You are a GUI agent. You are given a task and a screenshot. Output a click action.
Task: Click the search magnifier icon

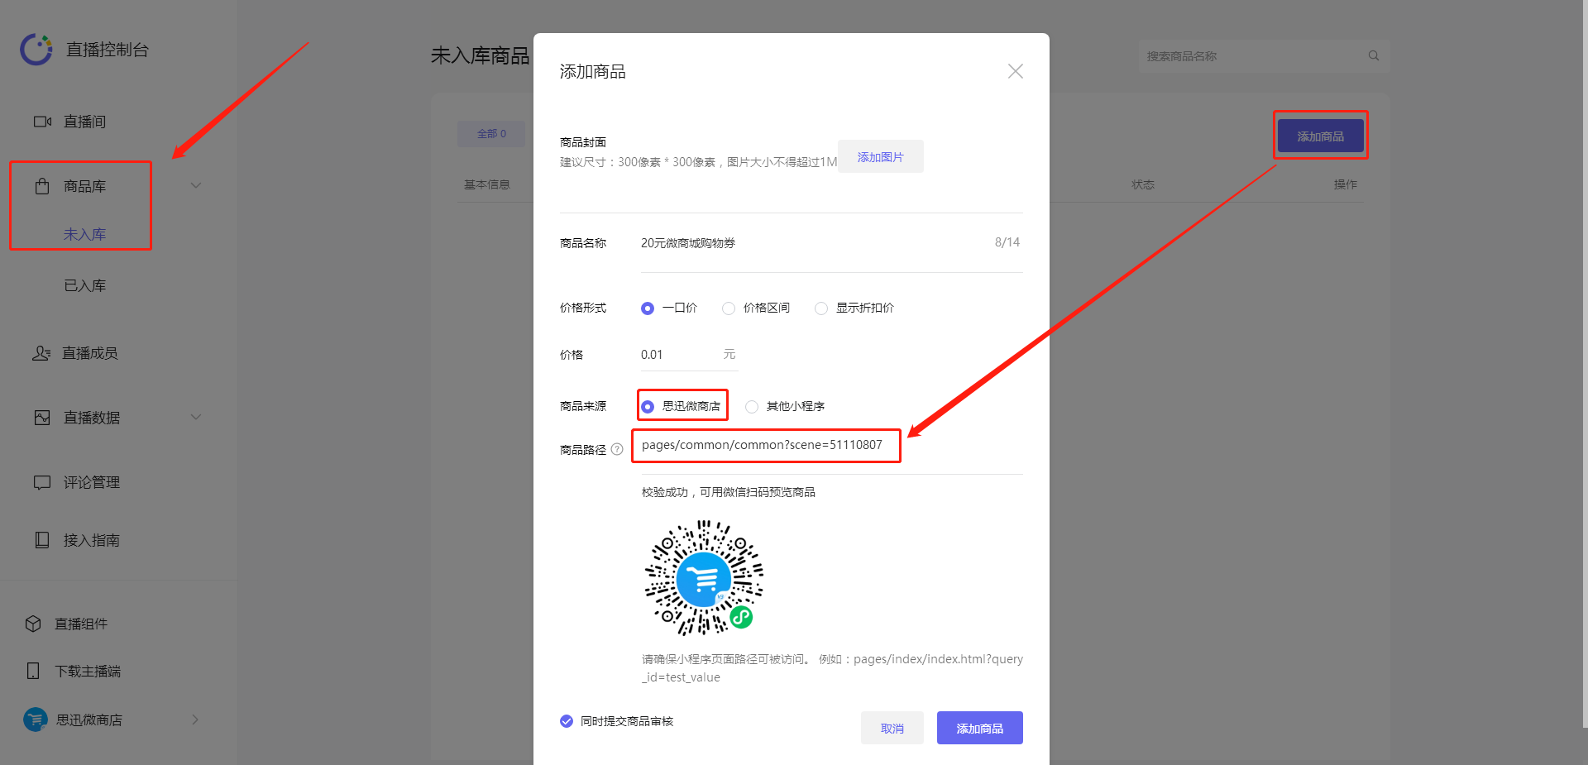(1374, 55)
